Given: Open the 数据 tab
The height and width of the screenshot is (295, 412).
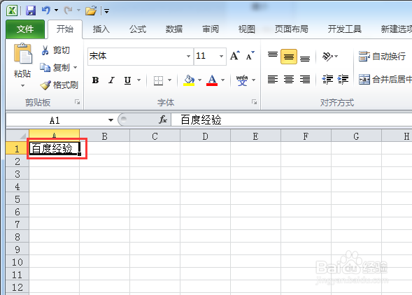Looking at the screenshot, I should [174, 29].
